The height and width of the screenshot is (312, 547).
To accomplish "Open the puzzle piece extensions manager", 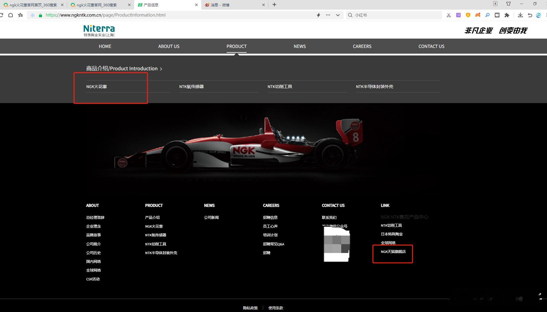I will 507,15.
